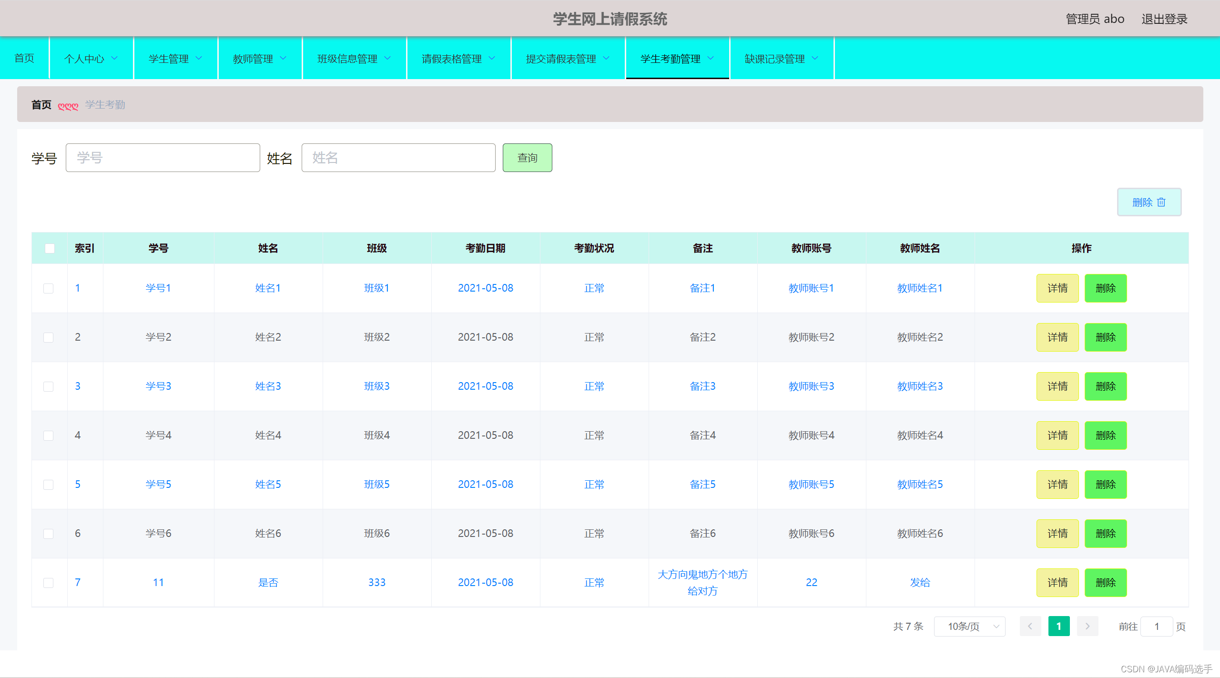The height and width of the screenshot is (678, 1220).
Task: Open the 学生管理 menu
Action: coord(175,58)
